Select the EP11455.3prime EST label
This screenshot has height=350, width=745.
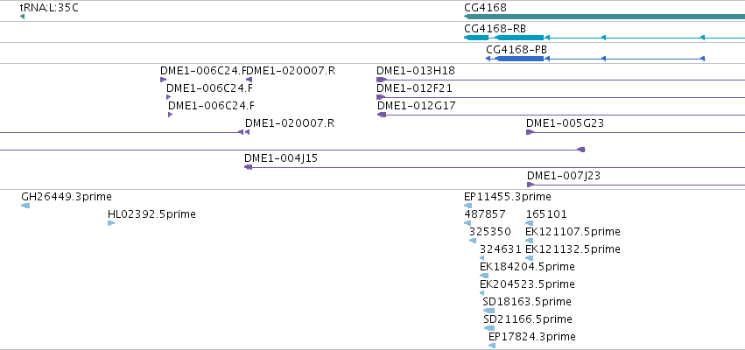point(508,197)
